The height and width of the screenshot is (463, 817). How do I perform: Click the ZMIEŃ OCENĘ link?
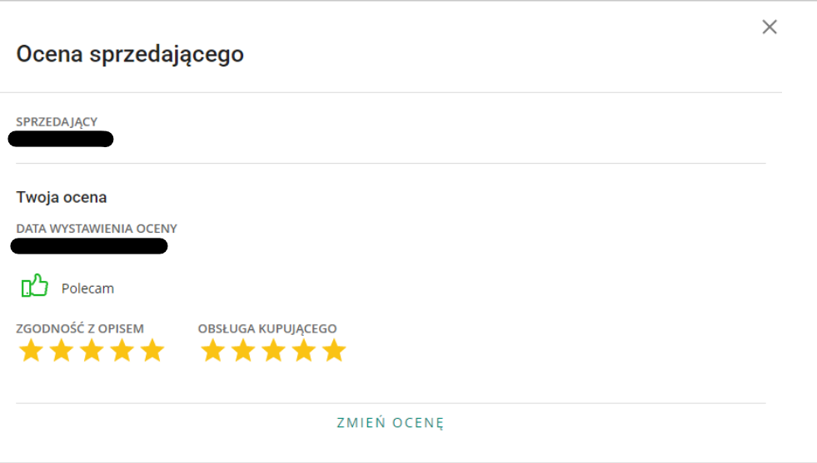[x=391, y=422]
